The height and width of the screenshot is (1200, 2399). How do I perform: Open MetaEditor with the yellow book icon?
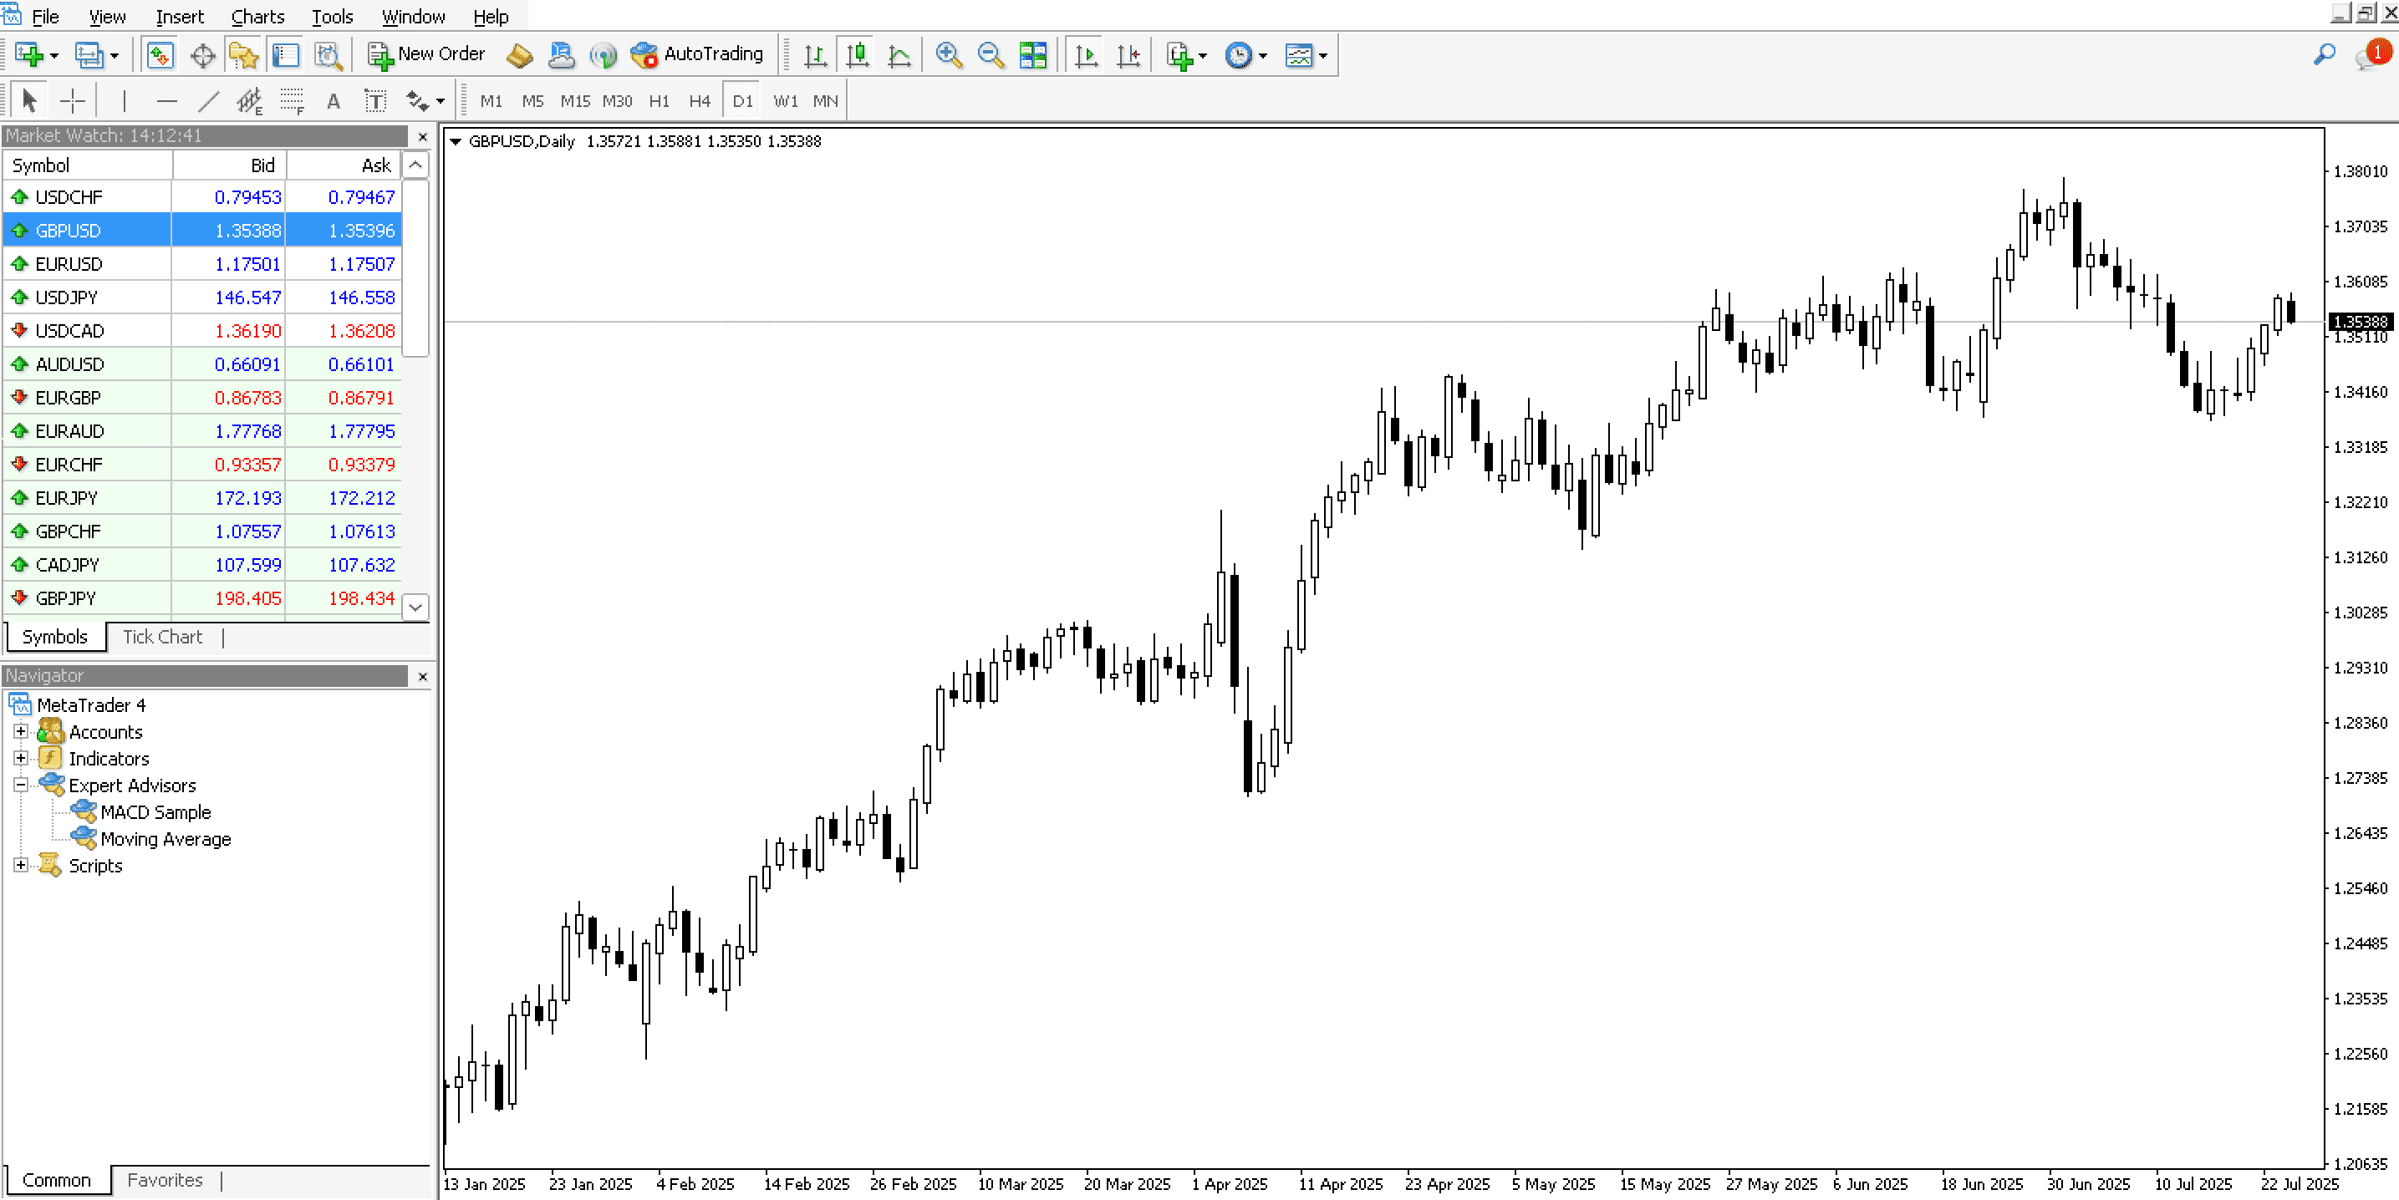(x=520, y=55)
